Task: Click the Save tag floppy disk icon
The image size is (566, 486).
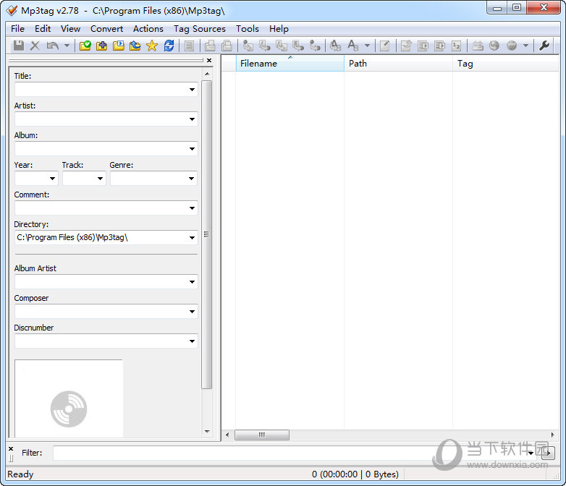Action: [18, 46]
